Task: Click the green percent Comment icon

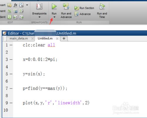Action: [x=9, y=11]
